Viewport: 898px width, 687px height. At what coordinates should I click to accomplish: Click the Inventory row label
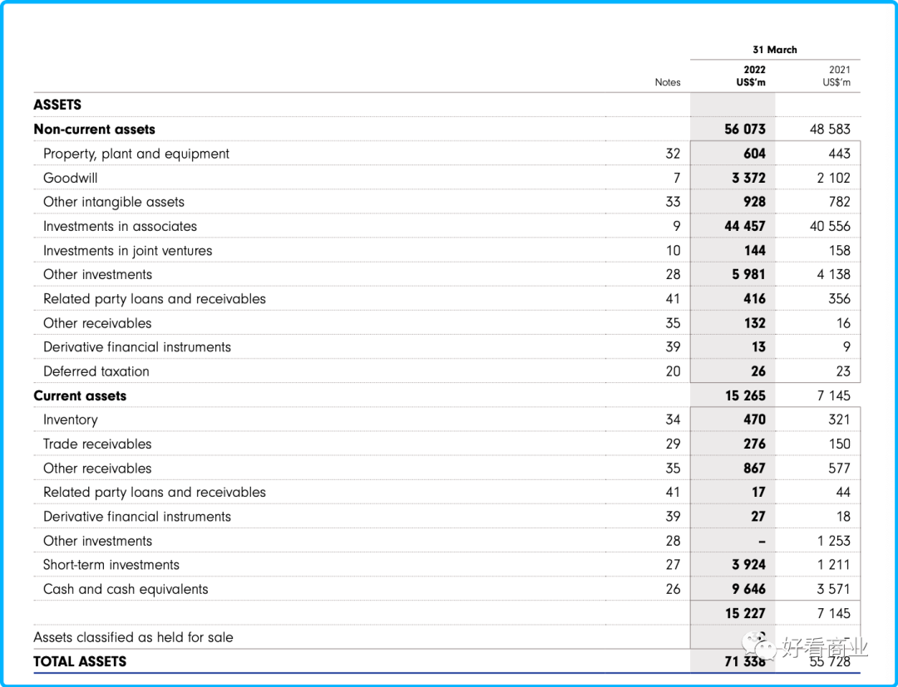[x=70, y=420]
